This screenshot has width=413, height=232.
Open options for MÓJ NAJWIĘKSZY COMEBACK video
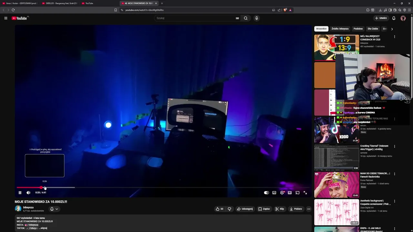394,37
